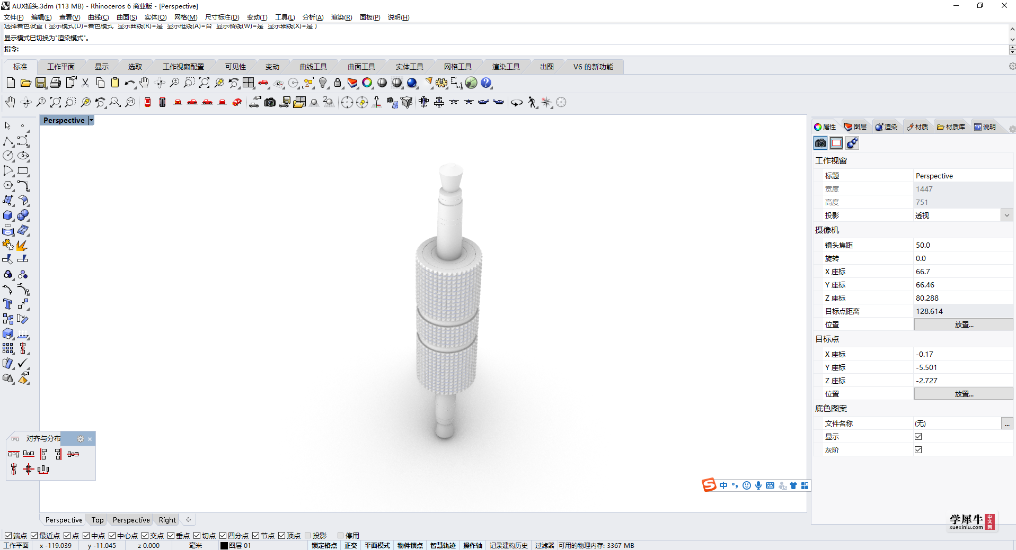Click the camera capture icon in second toolbar
Screen dimensions: 1016x550
pos(270,102)
